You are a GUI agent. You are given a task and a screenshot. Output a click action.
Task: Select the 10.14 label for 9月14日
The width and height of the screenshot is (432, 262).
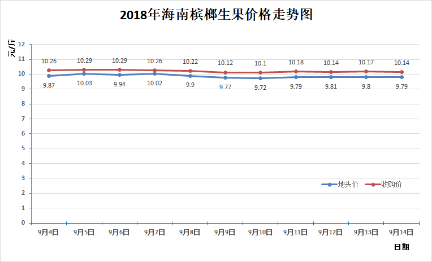pyautogui.click(x=401, y=63)
